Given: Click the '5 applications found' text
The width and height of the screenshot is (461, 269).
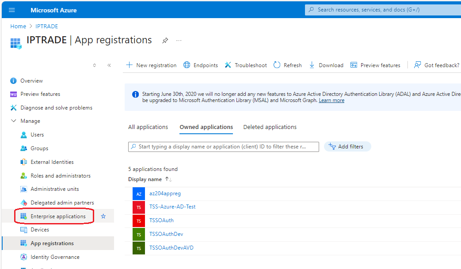Looking at the screenshot, I should (153, 169).
